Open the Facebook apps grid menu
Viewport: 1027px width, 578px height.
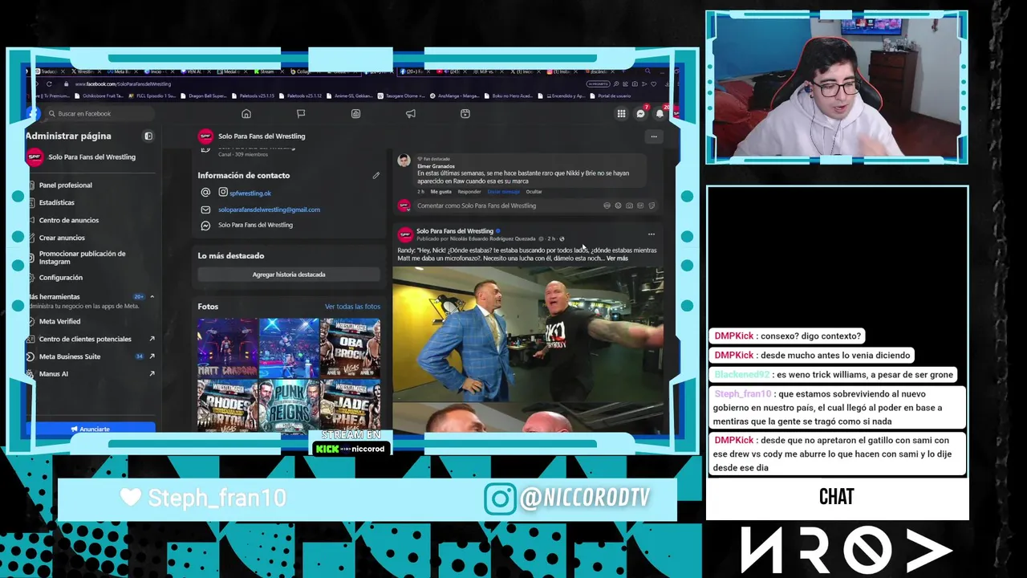click(x=621, y=114)
